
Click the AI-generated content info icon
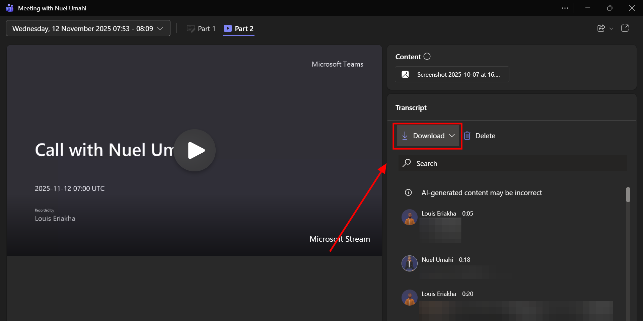pyautogui.click(x=408, y=192)
